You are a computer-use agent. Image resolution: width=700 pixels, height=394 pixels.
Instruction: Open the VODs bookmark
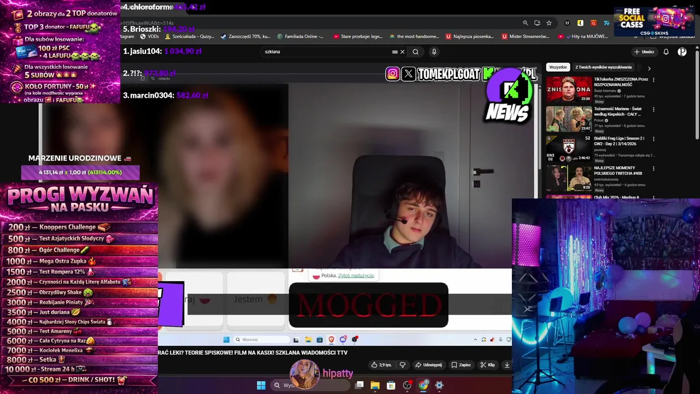click(149, 37)
